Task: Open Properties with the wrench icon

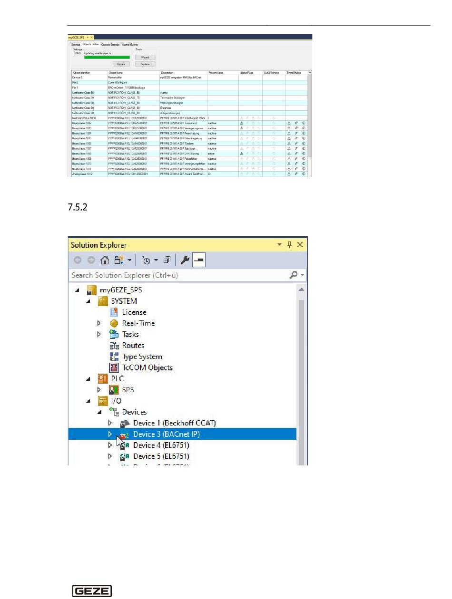Action: coord(186,260)
